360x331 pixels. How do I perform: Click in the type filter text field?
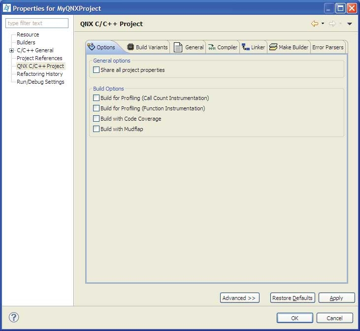[37, 23]
